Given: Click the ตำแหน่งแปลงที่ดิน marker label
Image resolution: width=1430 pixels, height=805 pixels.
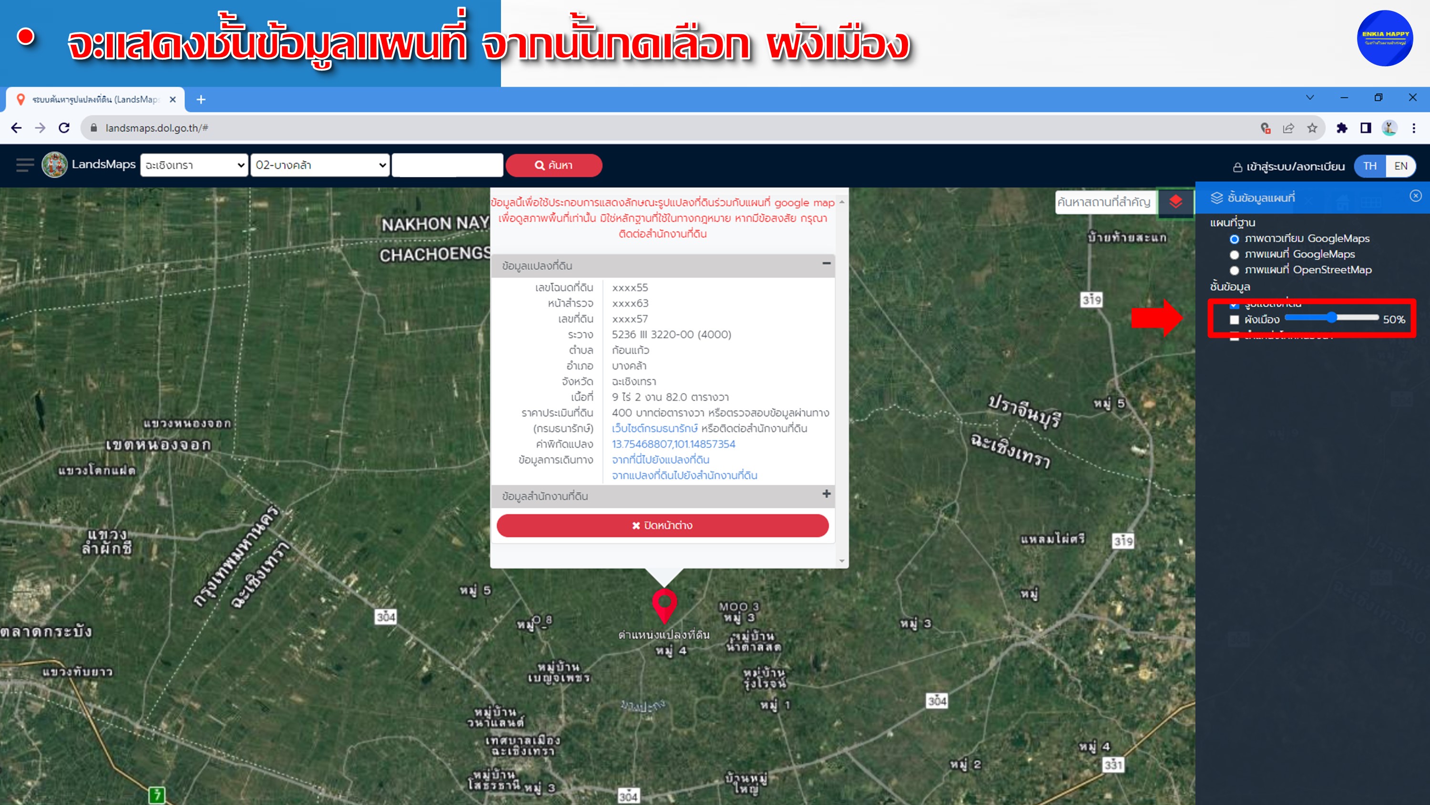Looking at the screenshot, I should (664, 634).
